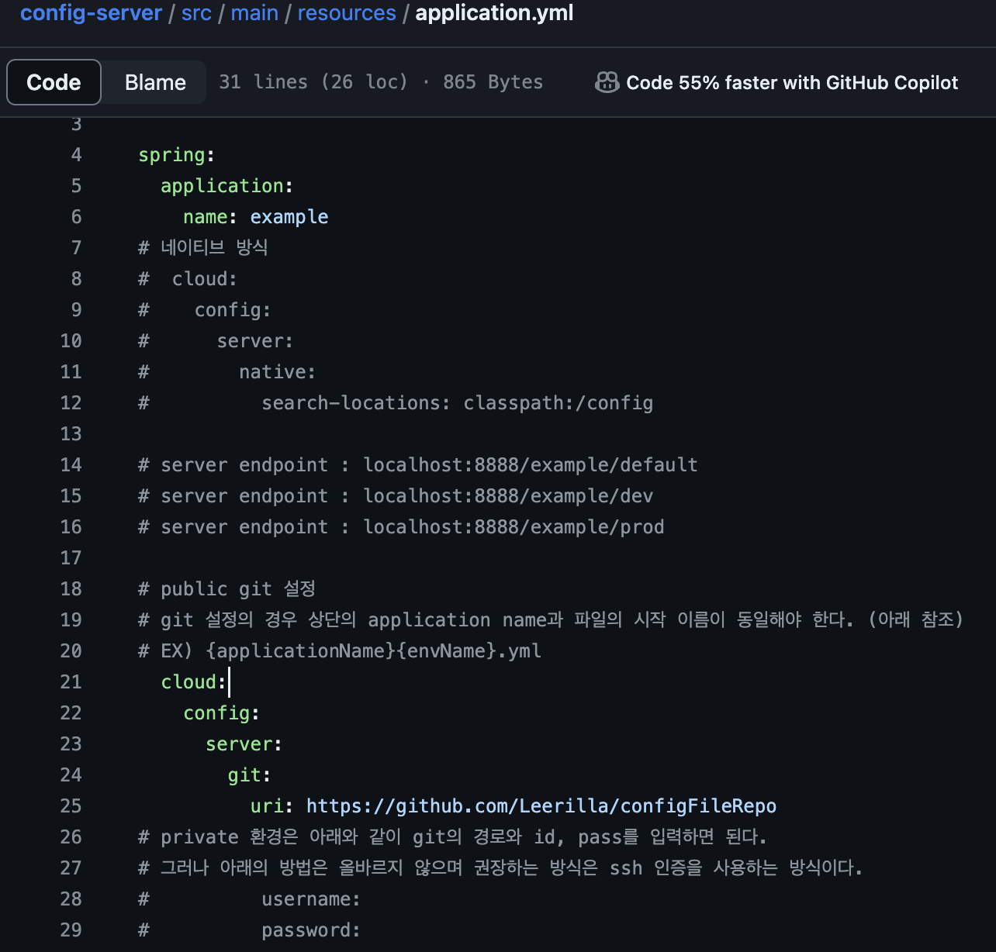Click the 'cloud:' key on line 21
The height and width of the screenshot is (952, 996).
tap(193, 682)
